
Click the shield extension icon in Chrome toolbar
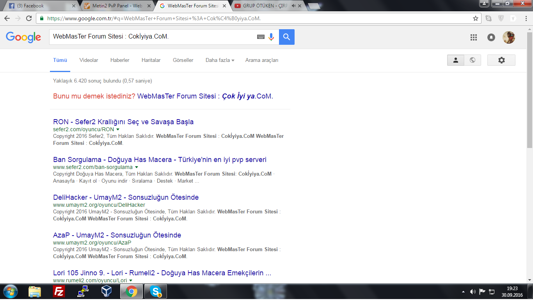point(501,18)
